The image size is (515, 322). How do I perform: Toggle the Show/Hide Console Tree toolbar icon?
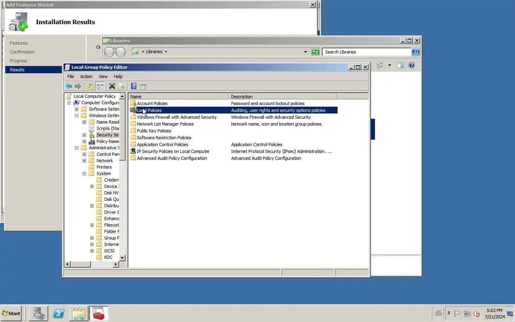coord(100,87)
